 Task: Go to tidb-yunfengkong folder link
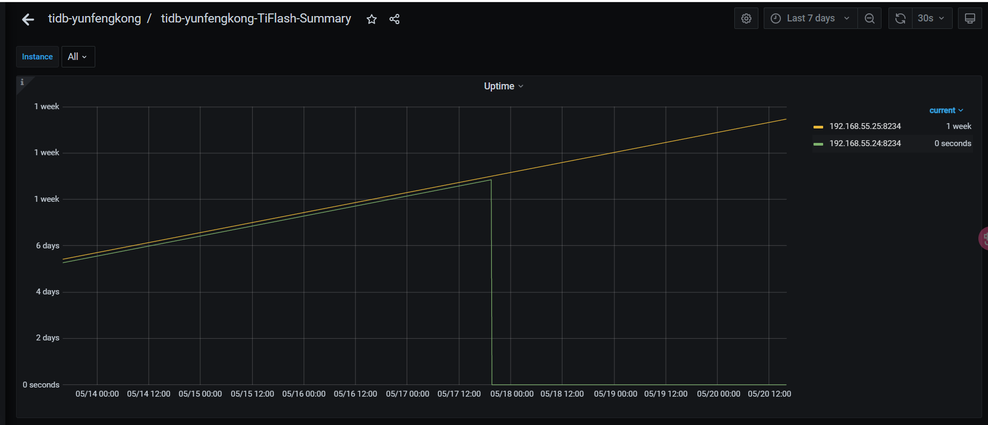[x=94, y=19]
